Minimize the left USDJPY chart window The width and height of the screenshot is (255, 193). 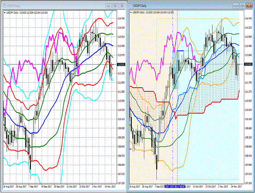pos(108,6)
